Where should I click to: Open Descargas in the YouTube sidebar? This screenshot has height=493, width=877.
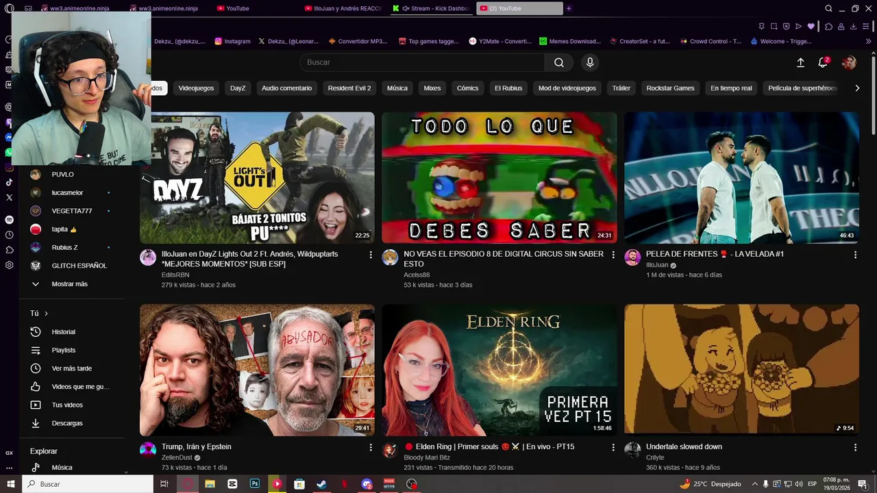point(67,423)
